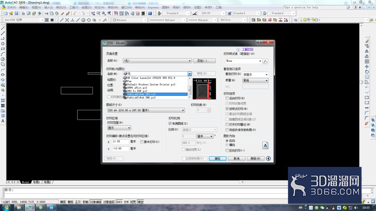376x211 pixels.
Task: Select PublishToWeb PNG.pc3 in printer list
Action: pyautogui.click(x=141, y=97)
